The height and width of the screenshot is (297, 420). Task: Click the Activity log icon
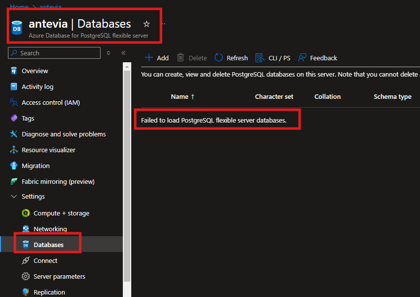(14, 86)
